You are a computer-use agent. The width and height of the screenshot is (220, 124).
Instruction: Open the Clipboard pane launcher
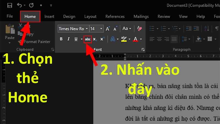click(x=53, y=49)
